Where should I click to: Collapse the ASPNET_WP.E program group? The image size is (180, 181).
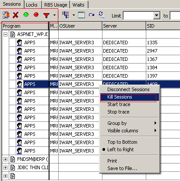6,35
